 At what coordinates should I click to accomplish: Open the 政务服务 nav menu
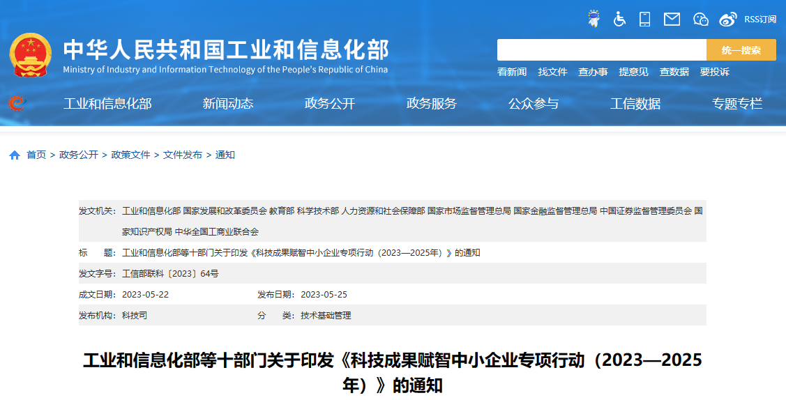[x=432, y=104]
